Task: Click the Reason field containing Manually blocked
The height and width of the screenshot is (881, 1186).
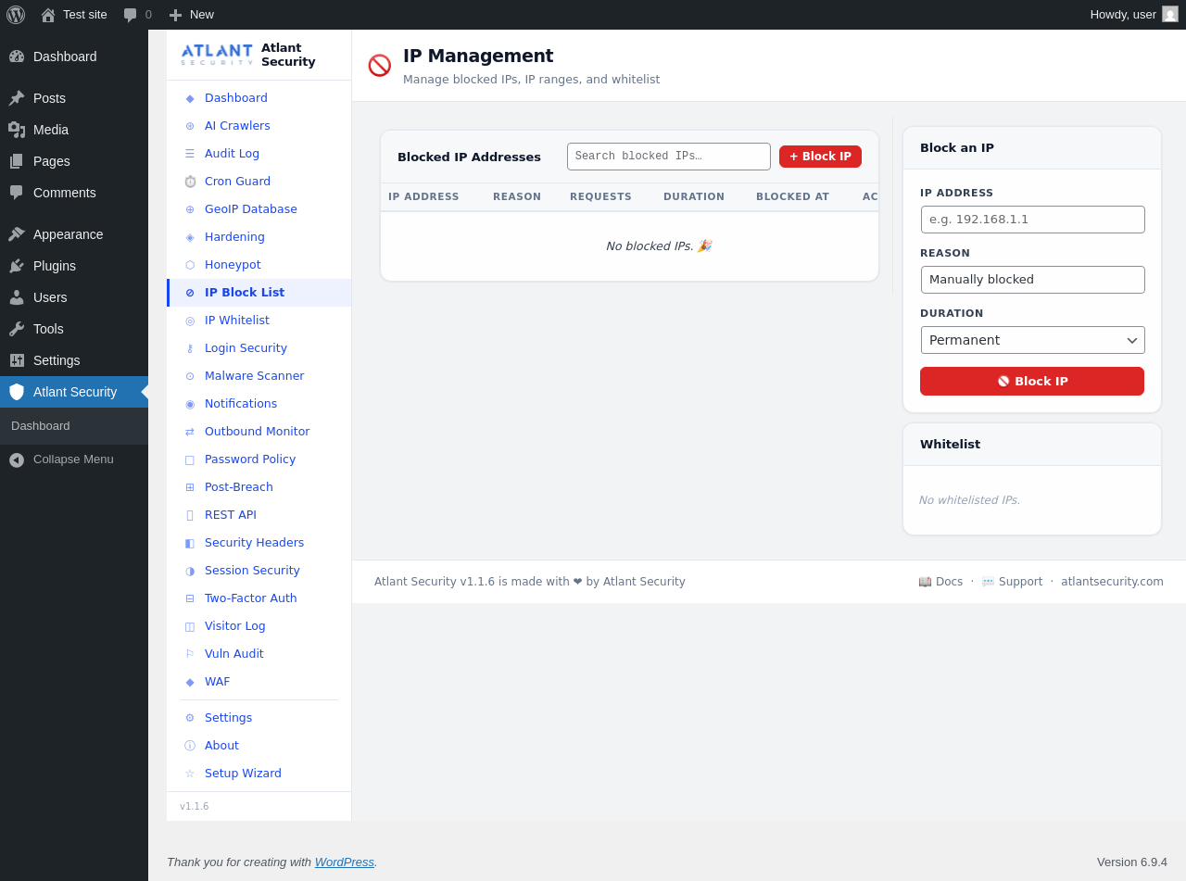Action: click(x=1033, y=280)
